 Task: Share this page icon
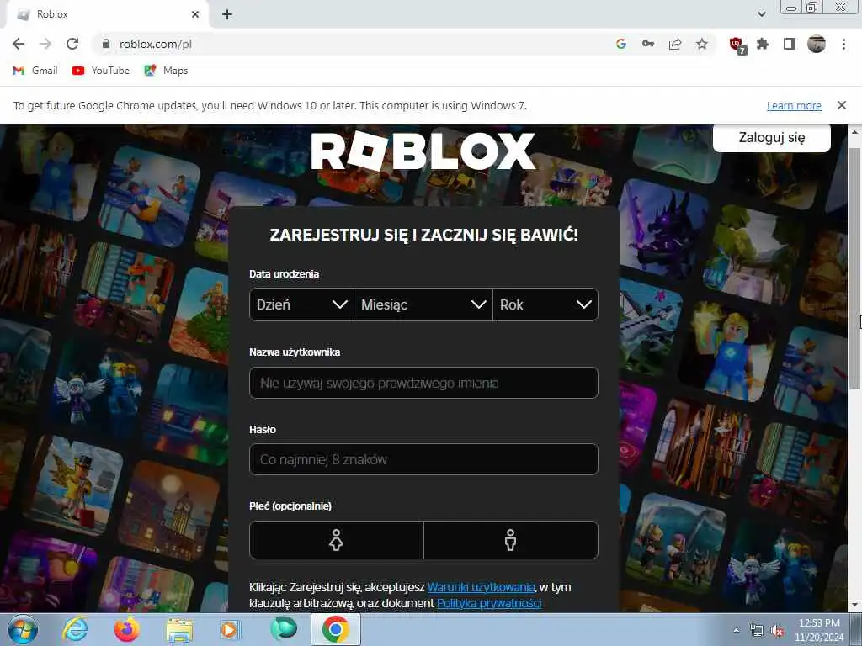[675, 44]
